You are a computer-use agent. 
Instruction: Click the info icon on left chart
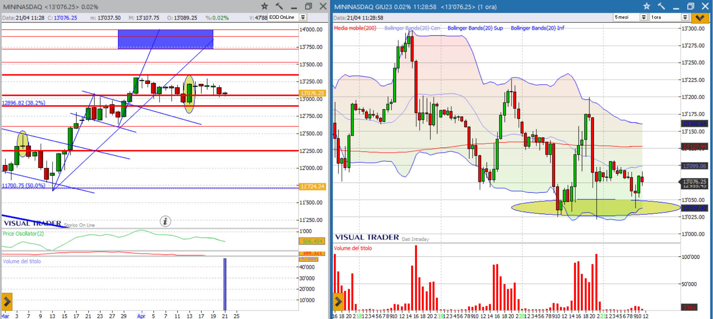click(x=165, y=221)
